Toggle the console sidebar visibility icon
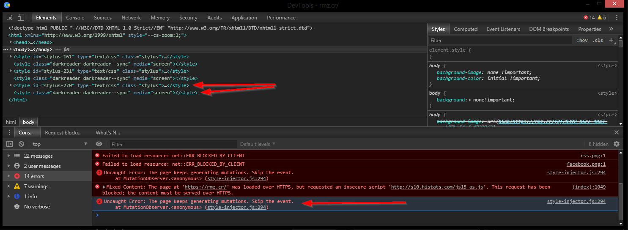 click(9, 144)
